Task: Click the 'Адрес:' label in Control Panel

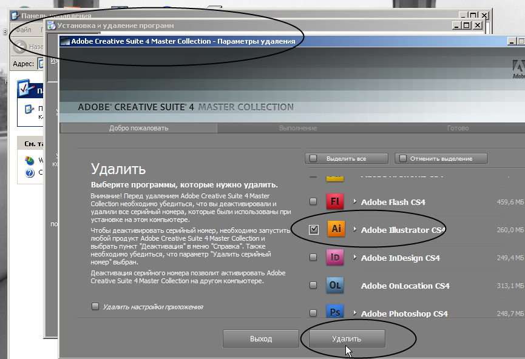Action: point(24,64)
